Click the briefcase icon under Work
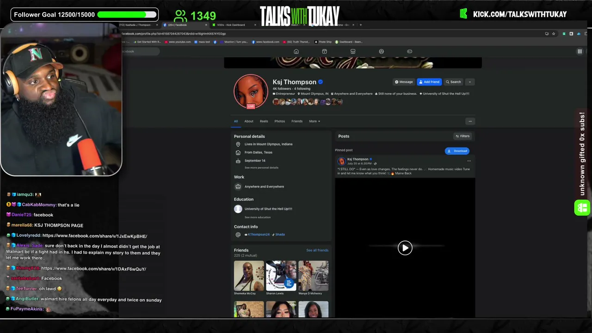This screenshot has height=333, width=592. click(x=238, y=187)
